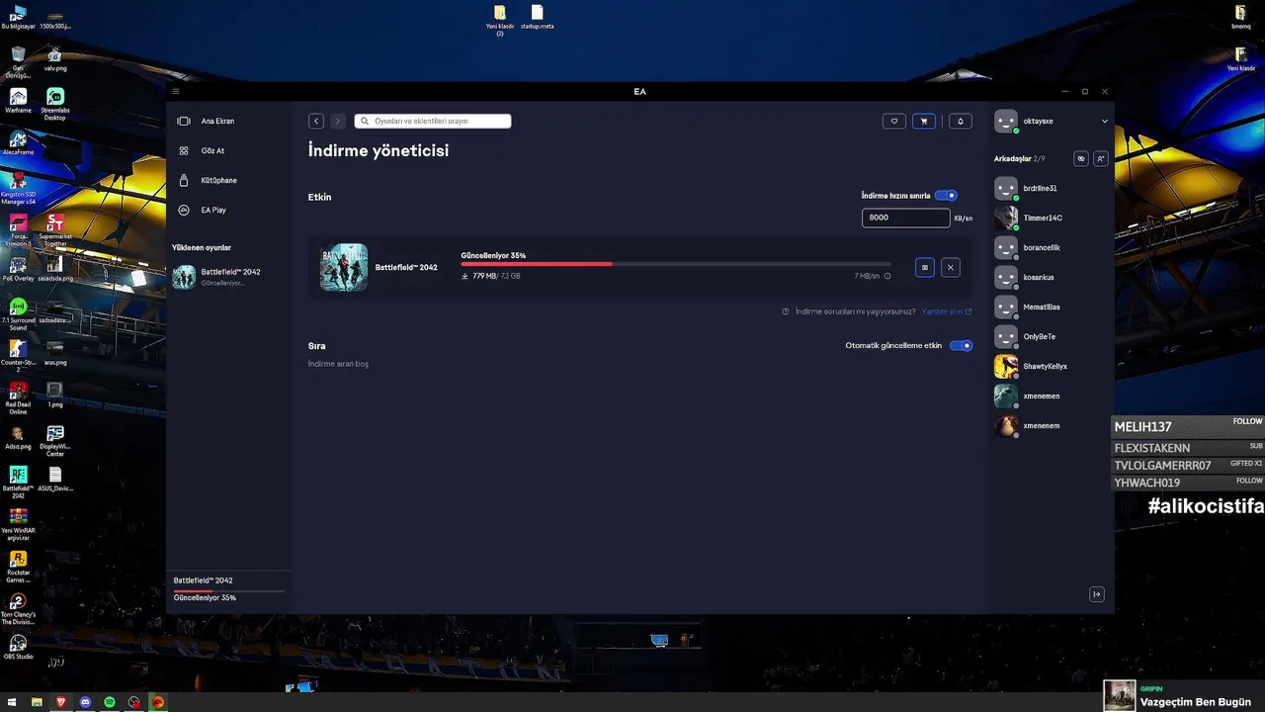The height and width of the screenshot is (712, 1265).
Task: Select startup.meta file on desktop
Action: 537,17
